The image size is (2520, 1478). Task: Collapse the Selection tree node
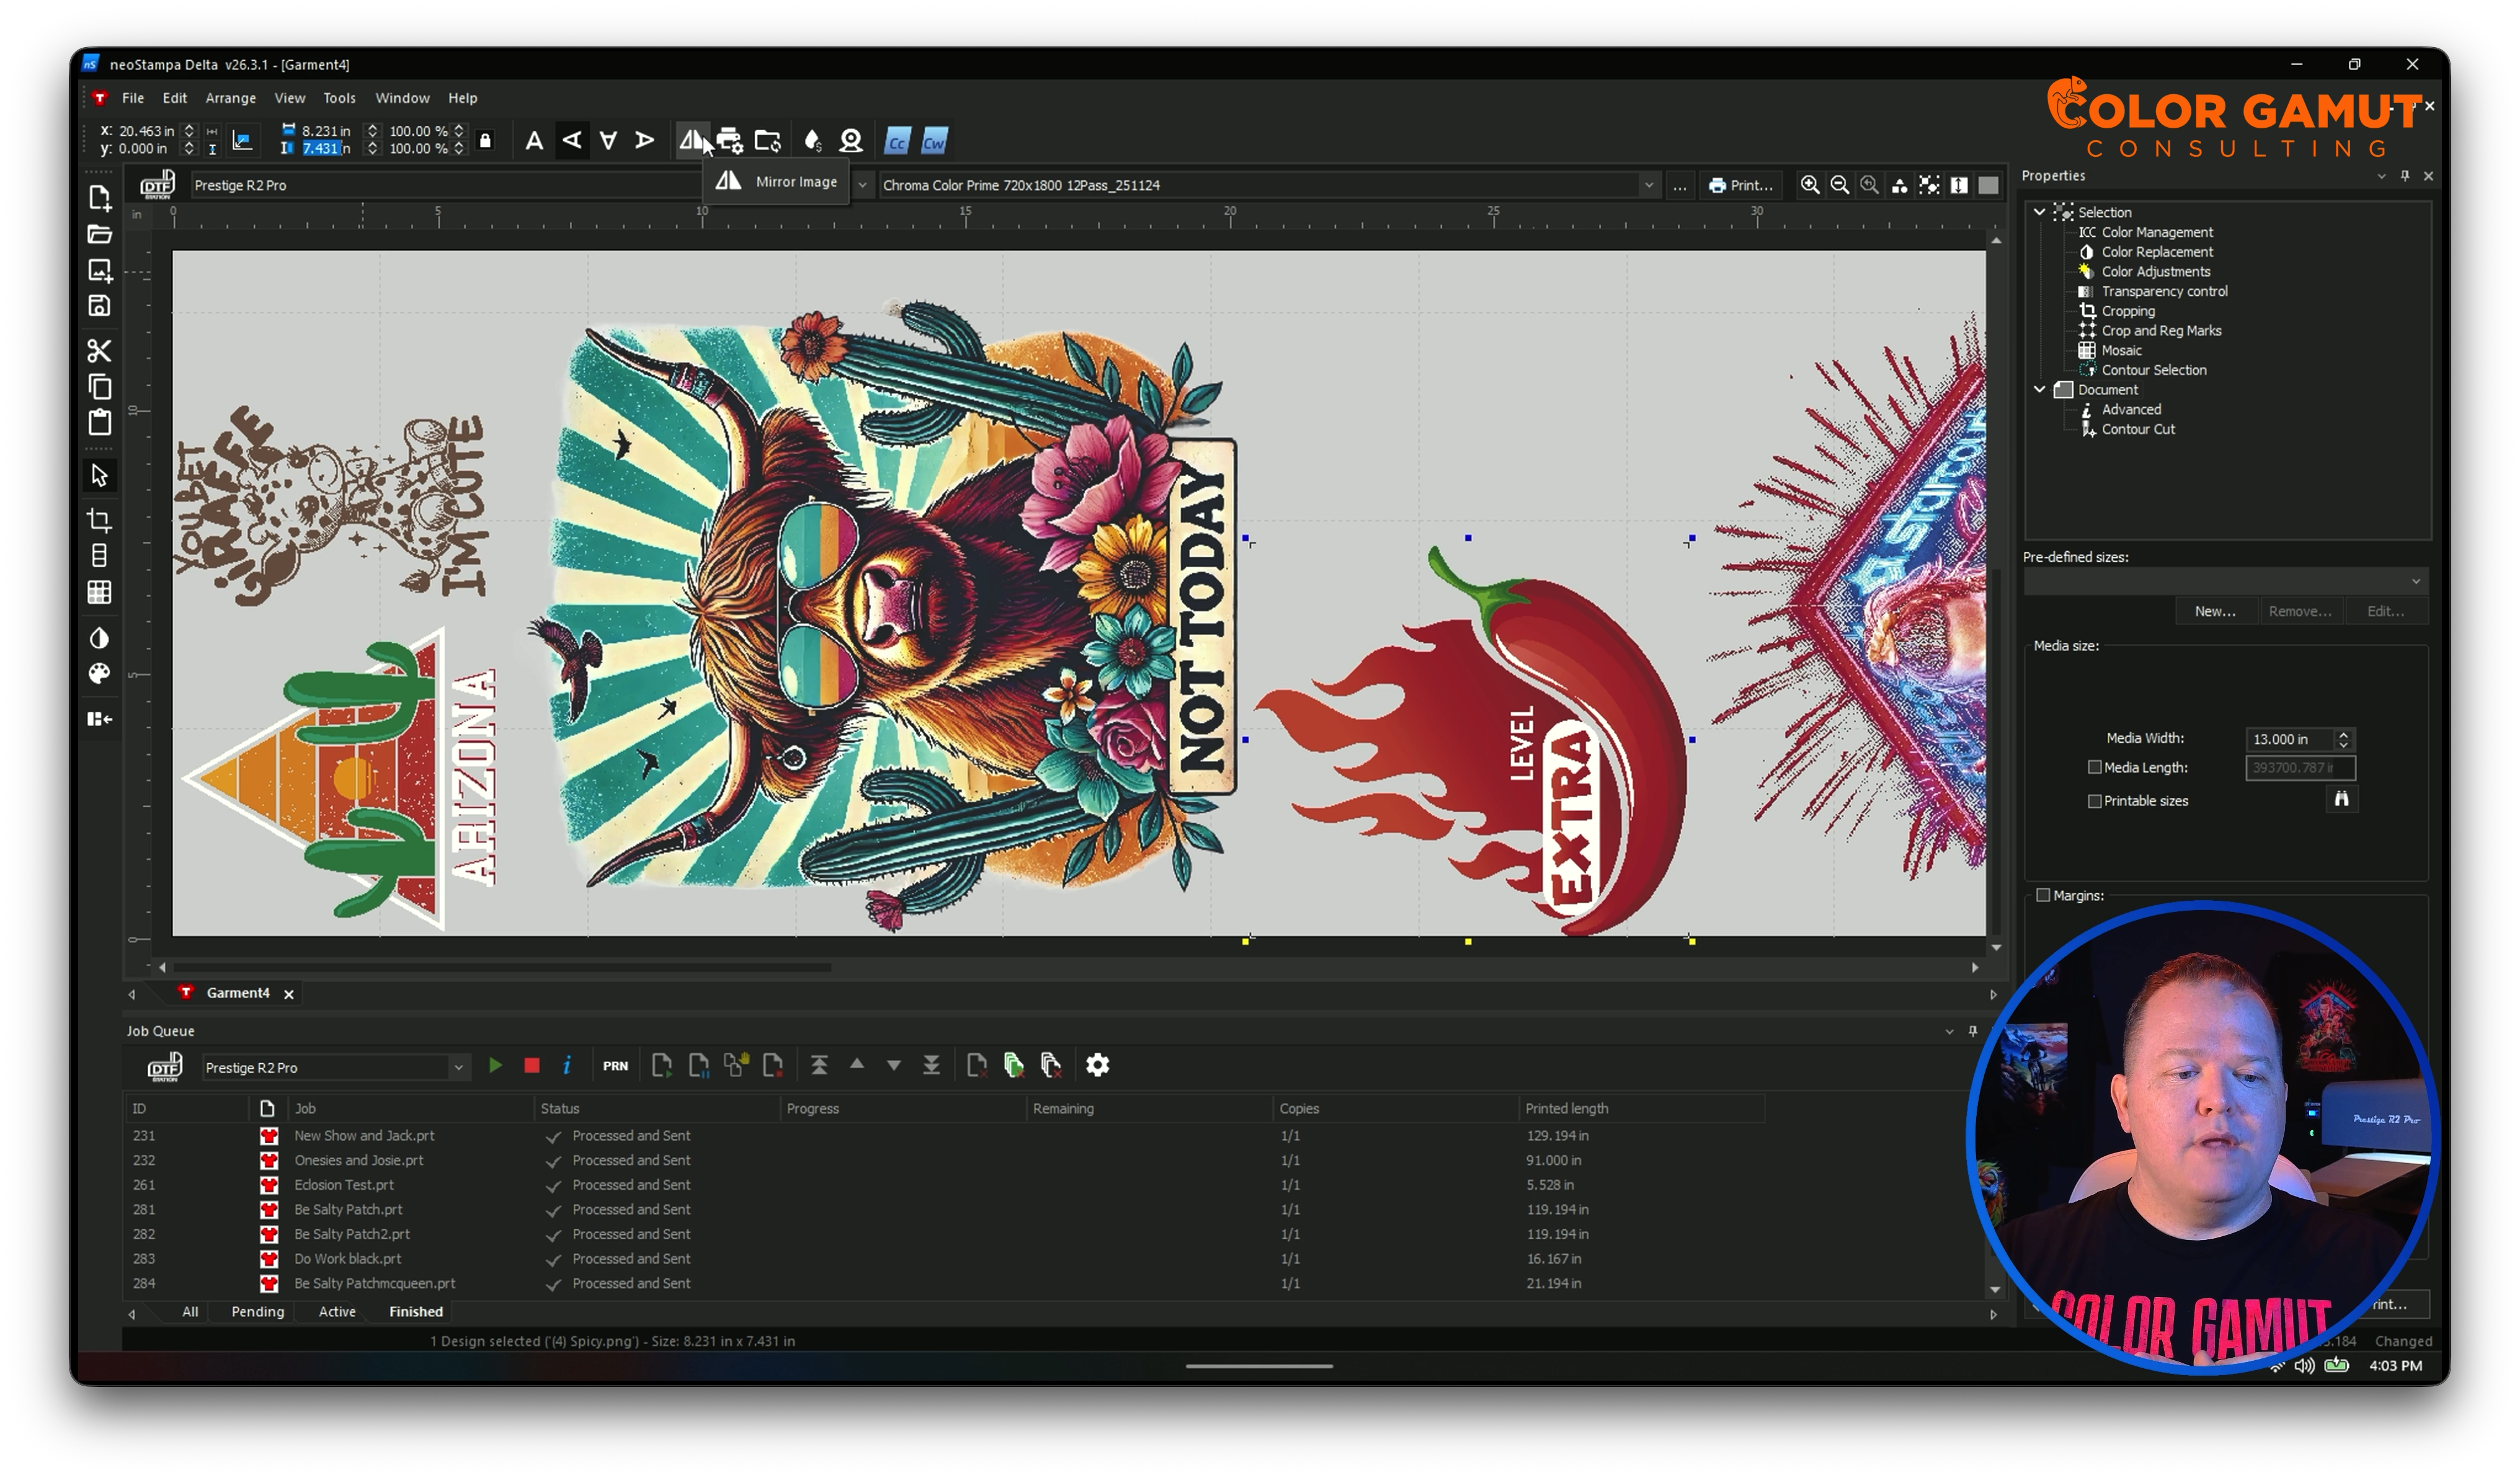[2039, 212]
